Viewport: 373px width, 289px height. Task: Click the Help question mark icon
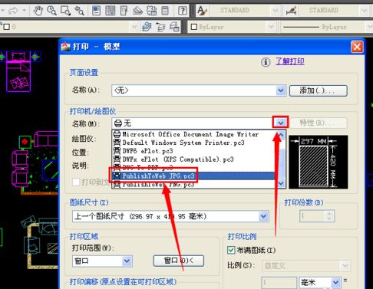(183, 11)
